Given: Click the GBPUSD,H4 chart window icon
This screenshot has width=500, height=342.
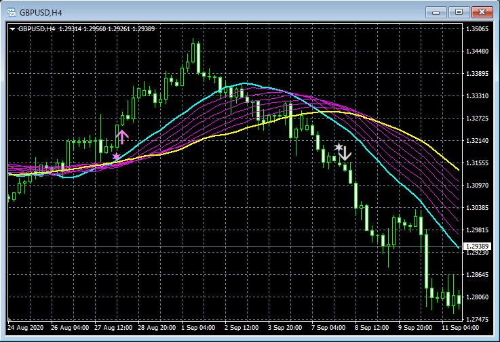Looking at the screenshot, I should [x=11, y=12].
